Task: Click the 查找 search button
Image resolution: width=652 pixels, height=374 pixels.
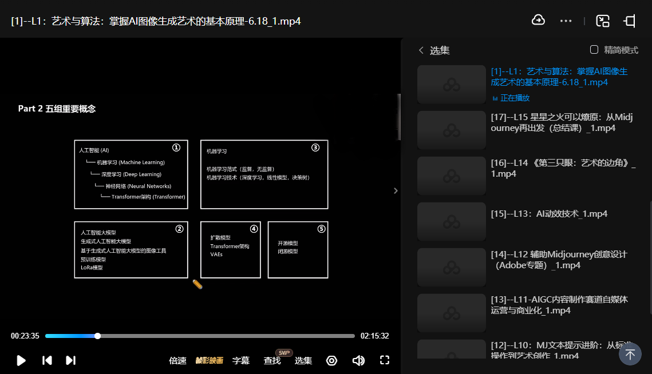Action: click(272, 361)
